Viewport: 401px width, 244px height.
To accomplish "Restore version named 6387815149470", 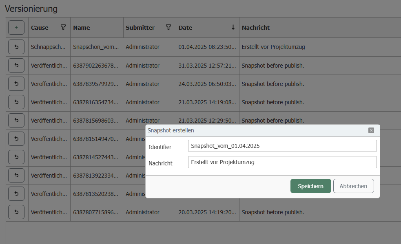I will pyautogui.click(x=16, y=139).
